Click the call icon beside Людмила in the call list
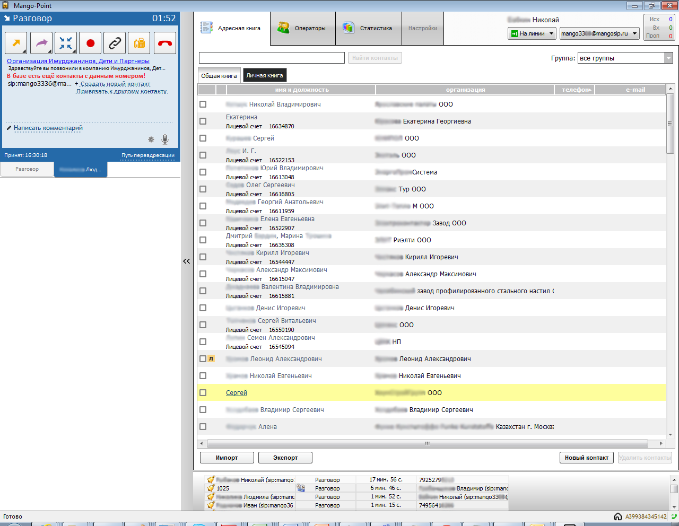Screen dimensions: 679x526 pos(211,497)
